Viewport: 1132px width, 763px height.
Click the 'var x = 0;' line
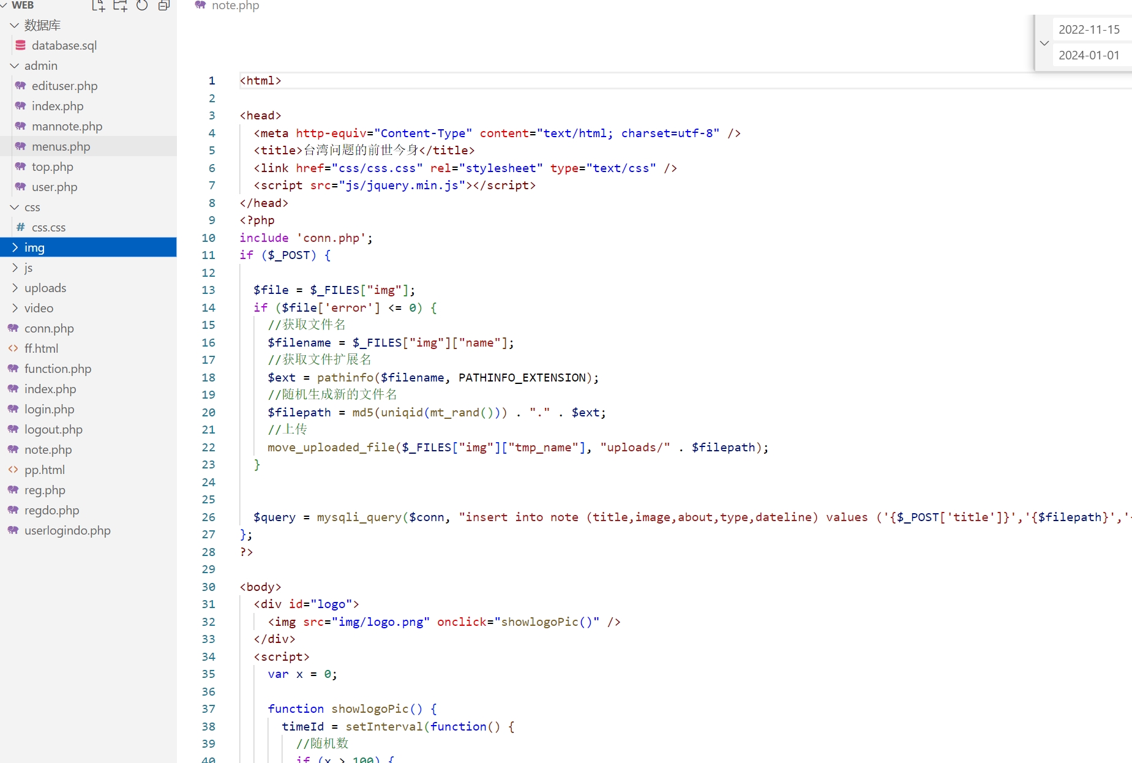[302, 674]
